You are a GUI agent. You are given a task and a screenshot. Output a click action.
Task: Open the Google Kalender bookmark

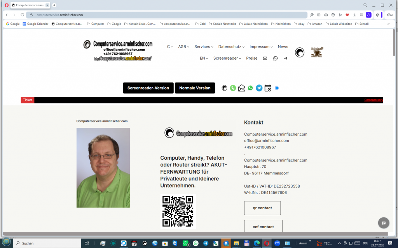35,24
